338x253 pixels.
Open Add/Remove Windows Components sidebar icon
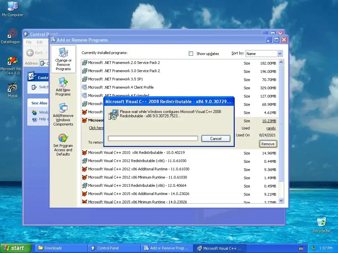point(63,114)
